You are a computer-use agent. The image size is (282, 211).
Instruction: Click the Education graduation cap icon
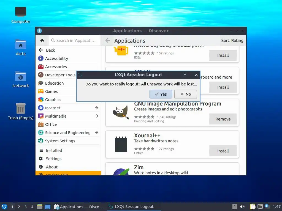point(41,83)
